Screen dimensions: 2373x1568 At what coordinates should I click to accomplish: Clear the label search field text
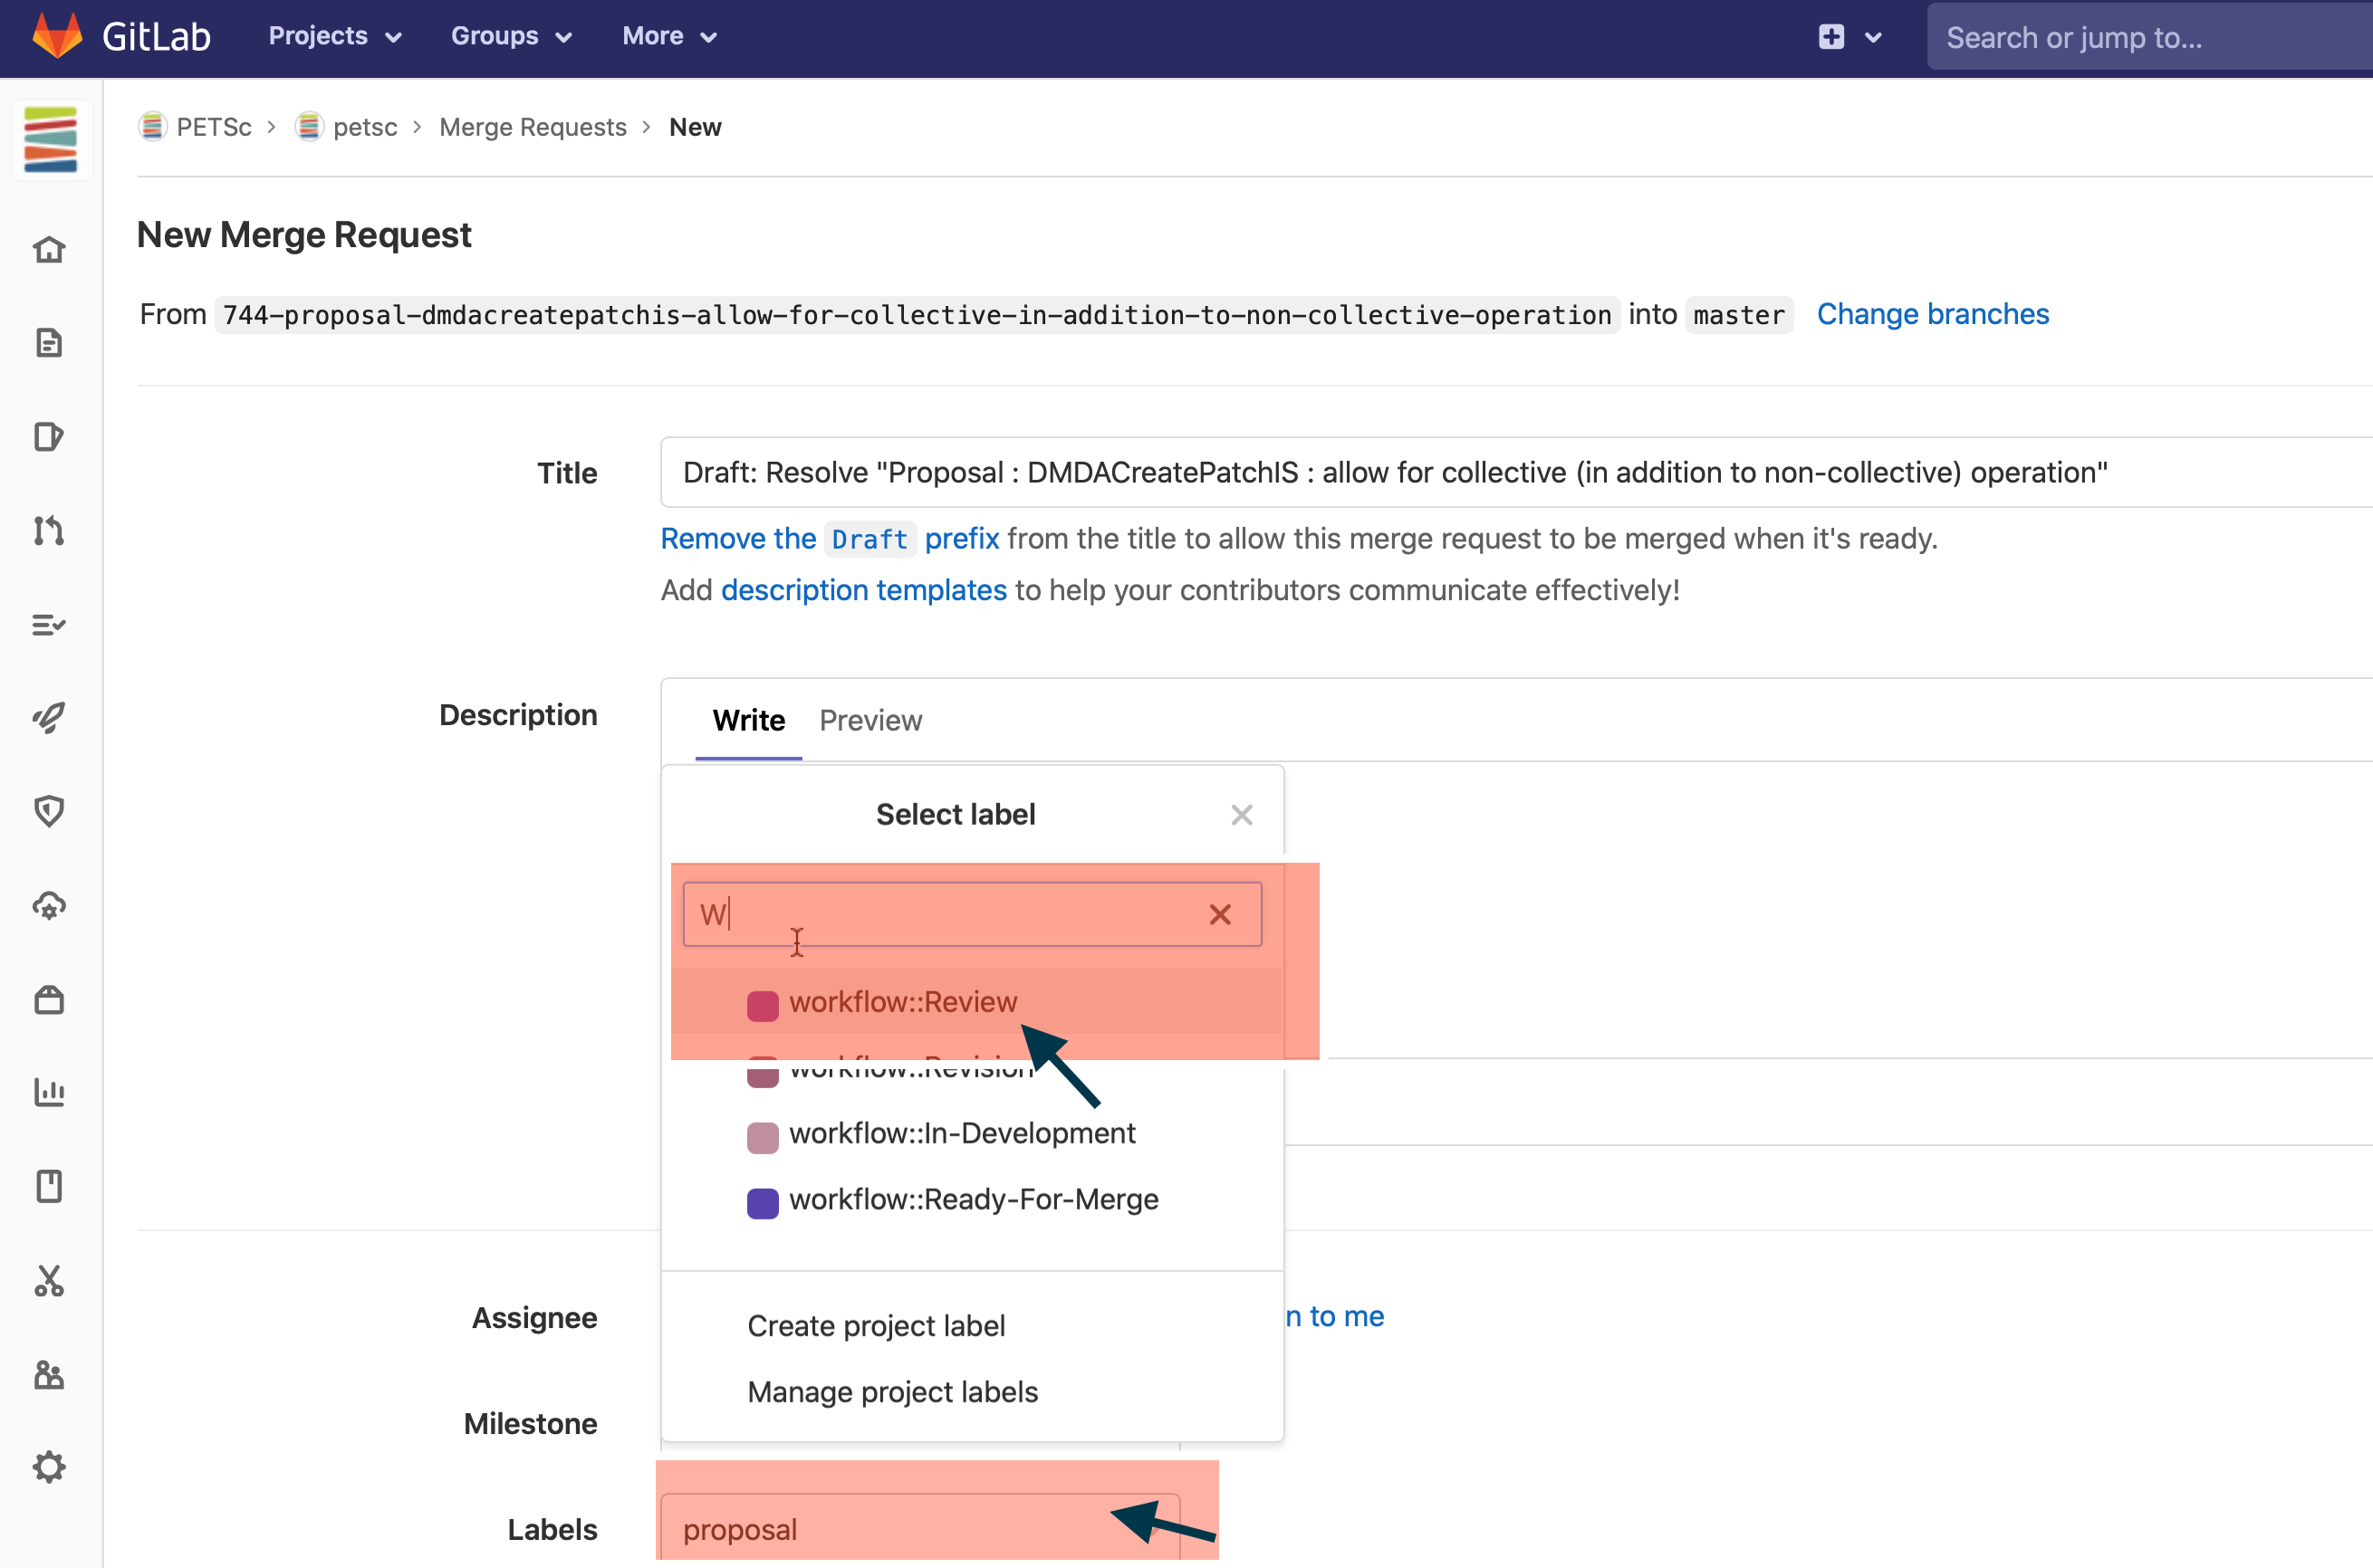point(1219,914)
